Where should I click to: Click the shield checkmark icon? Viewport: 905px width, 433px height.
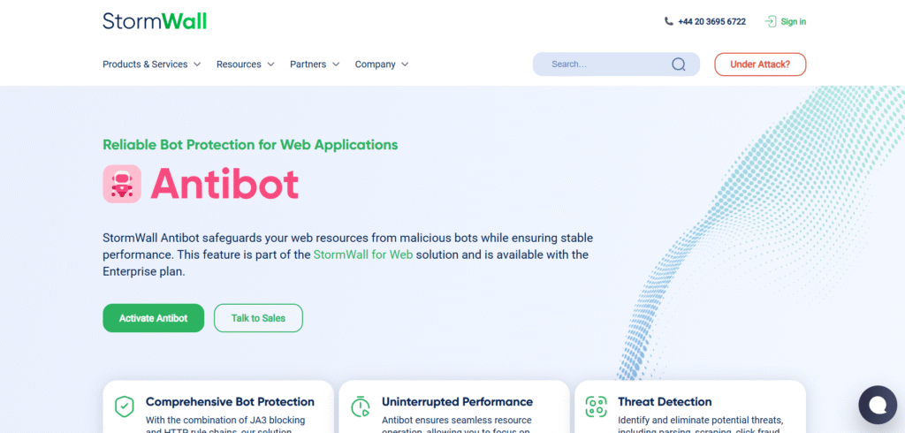pyautogui.click(x=125, y=406)
